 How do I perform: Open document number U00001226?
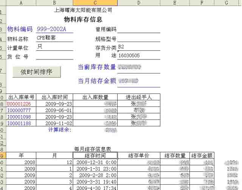(21, 104)
